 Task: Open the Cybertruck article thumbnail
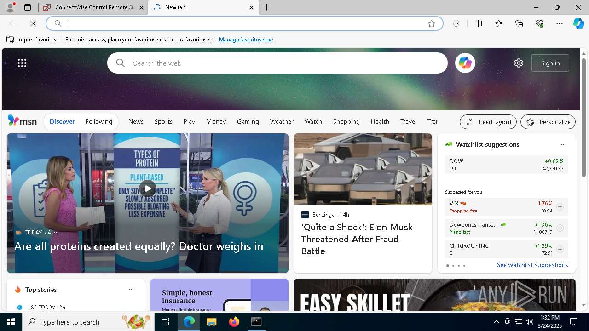click(x=363, y=169)
